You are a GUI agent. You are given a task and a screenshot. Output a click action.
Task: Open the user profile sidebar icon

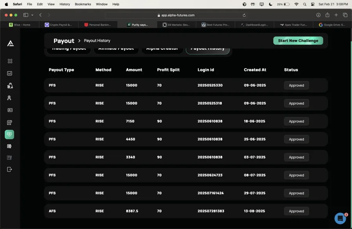pyautogui.click(x=9, y=98)
